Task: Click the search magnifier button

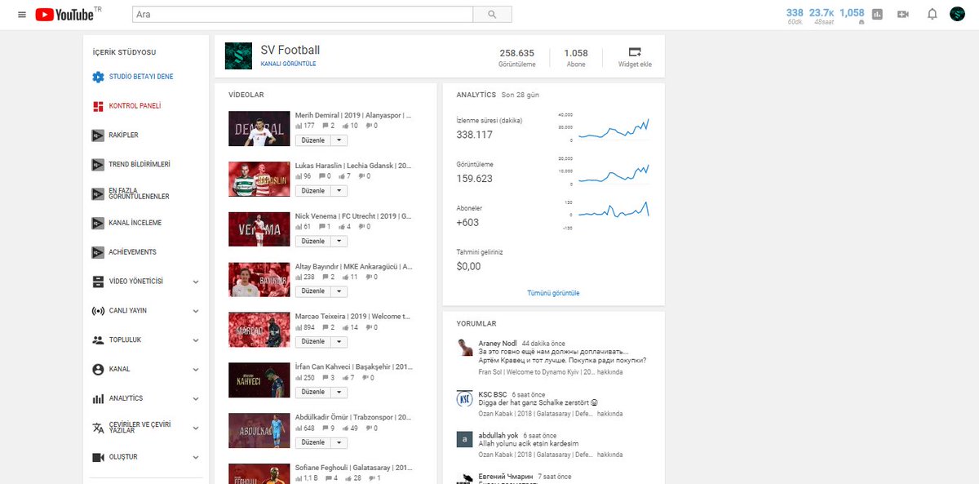Action: tap(492, 15)
